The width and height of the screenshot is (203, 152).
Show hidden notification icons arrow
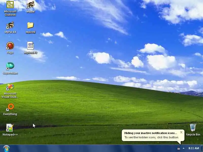tap(183, 148)
